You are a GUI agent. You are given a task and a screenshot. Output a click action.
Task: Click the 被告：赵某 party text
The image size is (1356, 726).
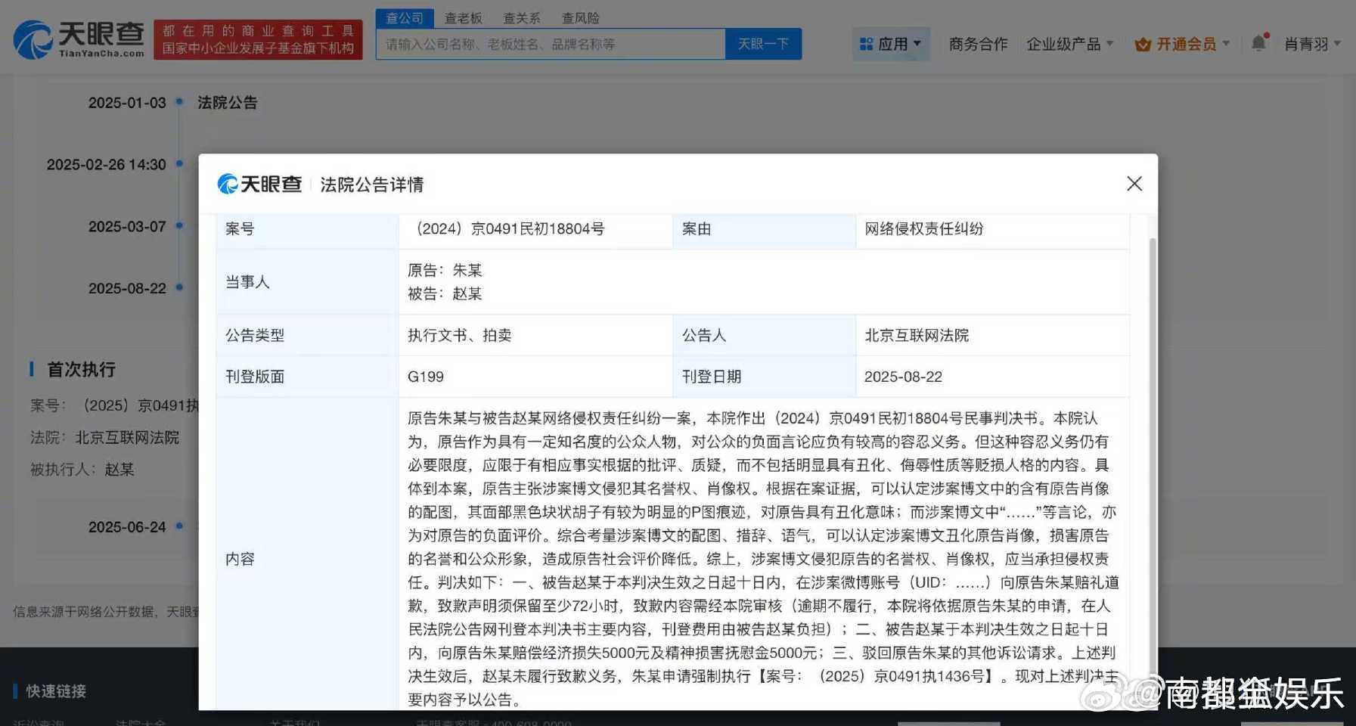point(445,293)
